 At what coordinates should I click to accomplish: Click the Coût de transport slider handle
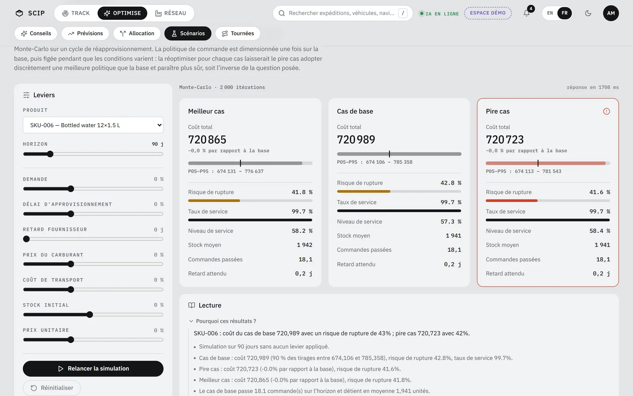(71, 289)
